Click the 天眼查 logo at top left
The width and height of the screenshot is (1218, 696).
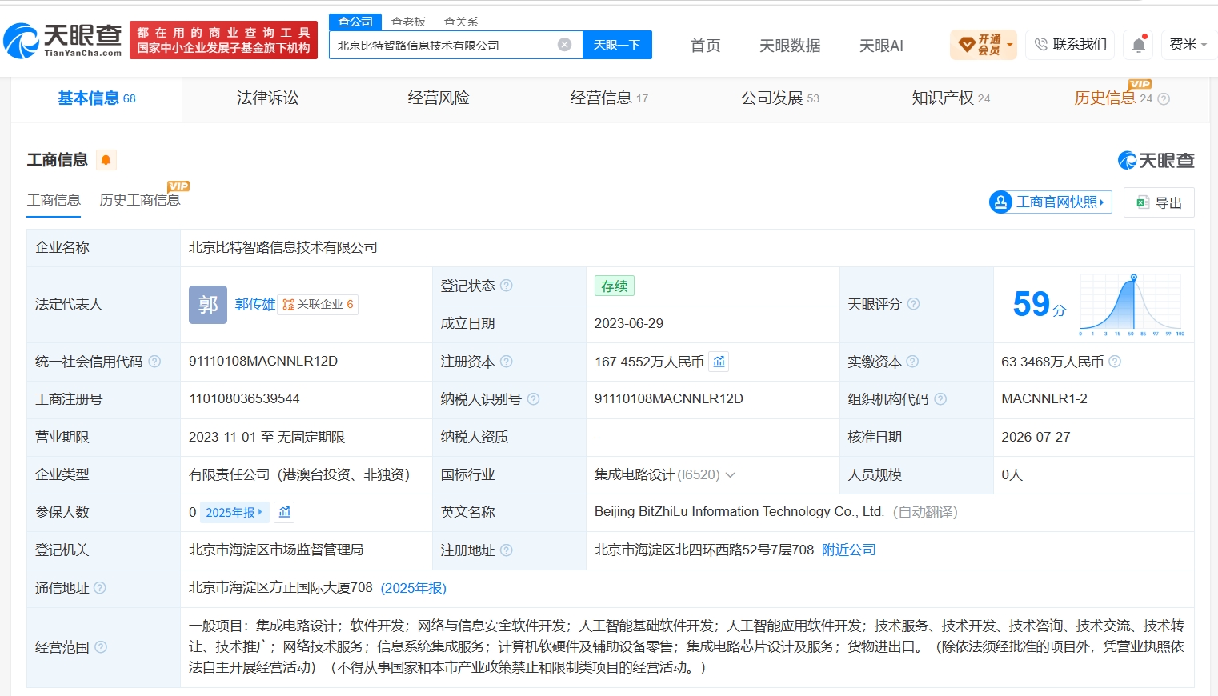point(63,40)
